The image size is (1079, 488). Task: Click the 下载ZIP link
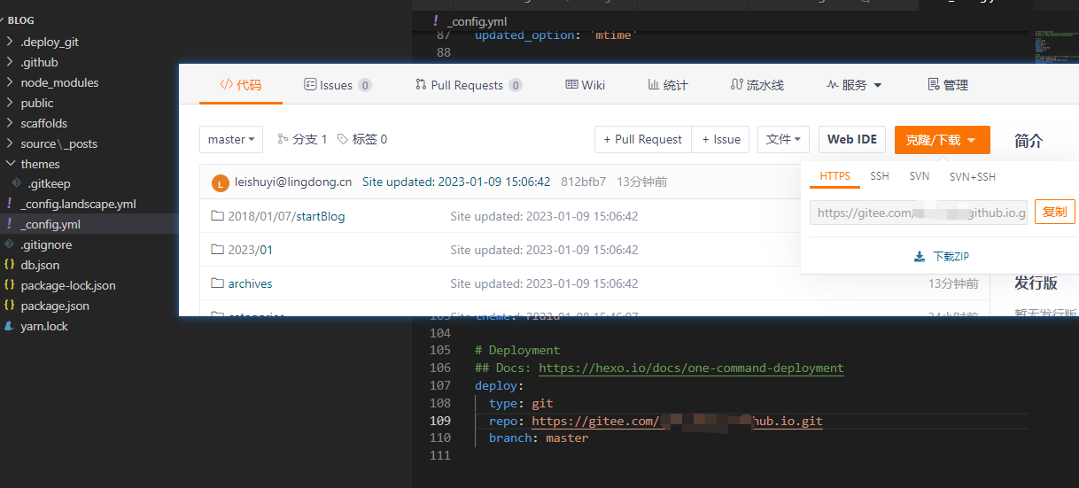(951, 257)
